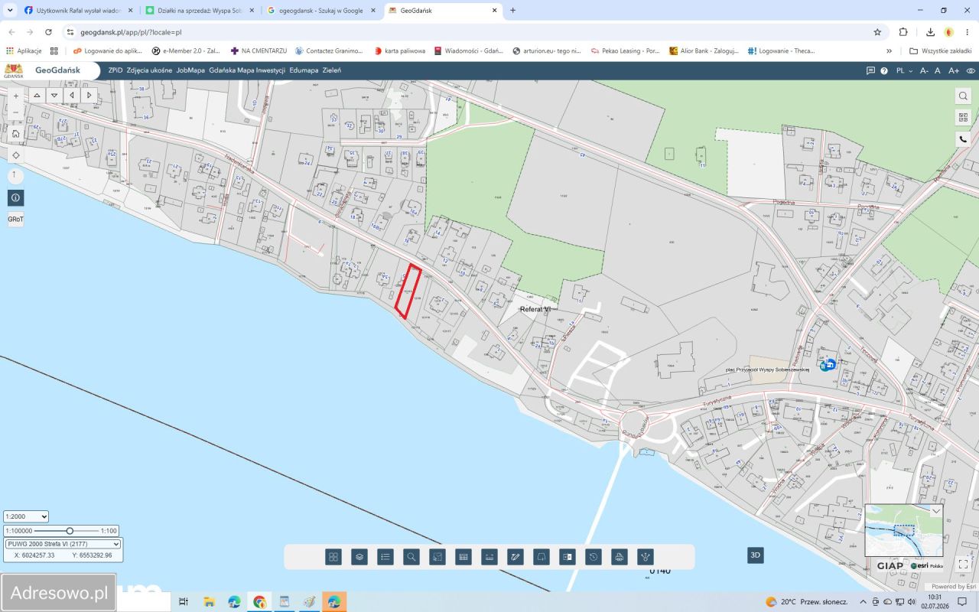Open the map swipe compare tool
The image size is (979, 612).
(568, 557)
